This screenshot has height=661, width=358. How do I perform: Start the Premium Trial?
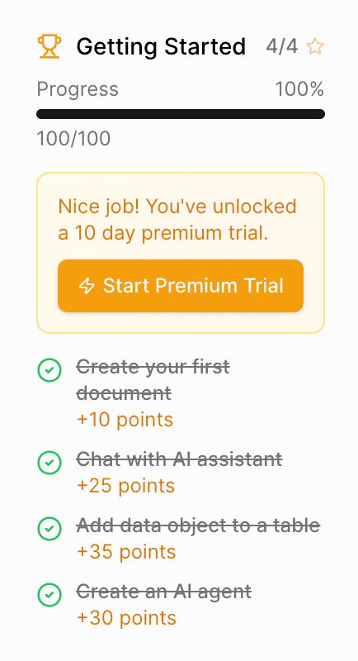(x=181, y=286)
